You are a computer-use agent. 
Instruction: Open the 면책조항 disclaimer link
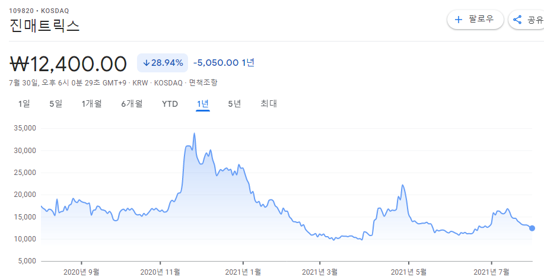click(x=203, y=83)
